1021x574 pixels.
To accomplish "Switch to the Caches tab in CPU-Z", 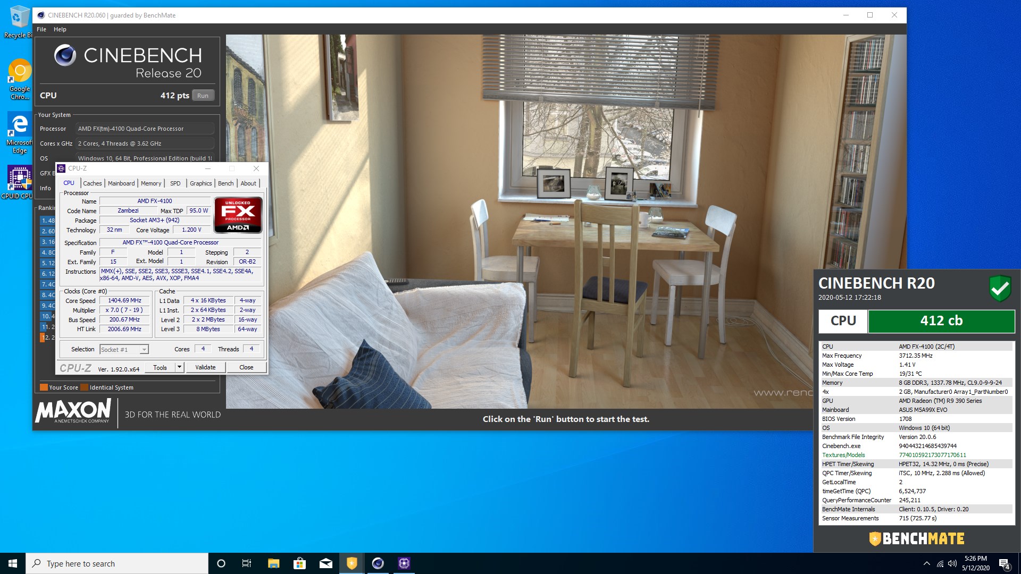I will coord(93,183).
